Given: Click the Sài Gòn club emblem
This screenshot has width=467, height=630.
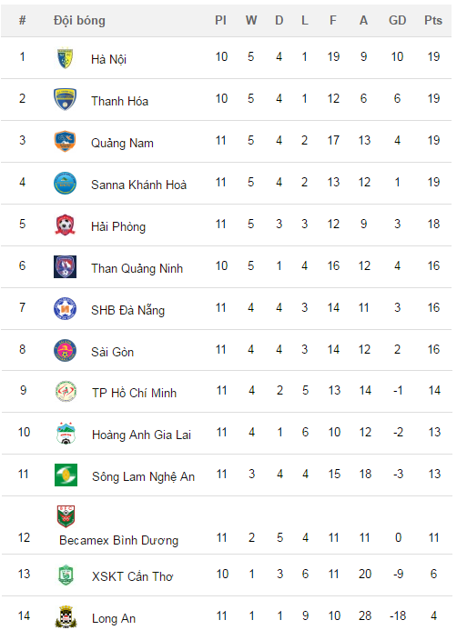Looking at the screenshot, I should click(x=66, y=350).
